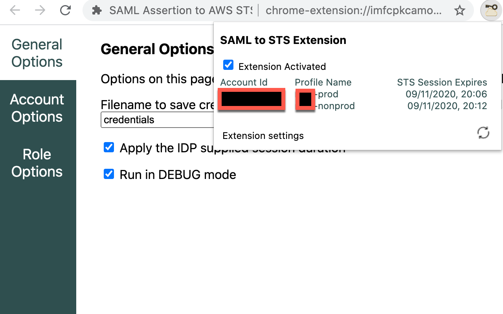Open the SAML to STS key extension icon
503x314 pixels.
tap(490, 11)
